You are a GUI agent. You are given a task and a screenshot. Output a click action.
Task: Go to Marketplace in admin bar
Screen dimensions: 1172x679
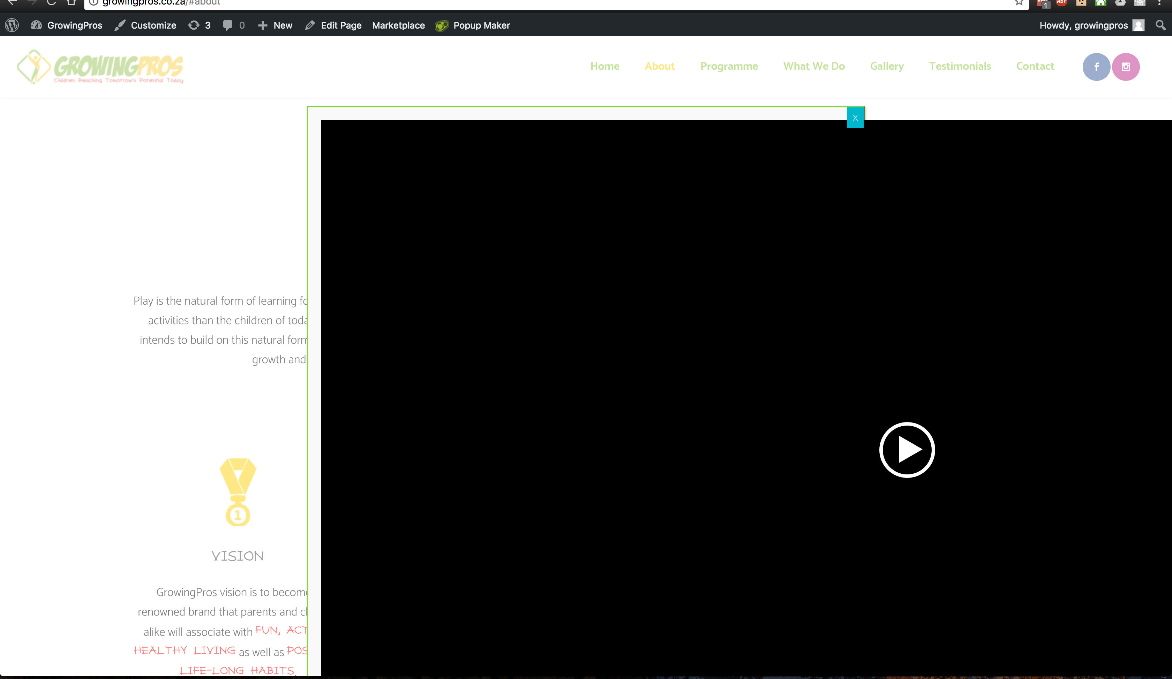[398, 25]
